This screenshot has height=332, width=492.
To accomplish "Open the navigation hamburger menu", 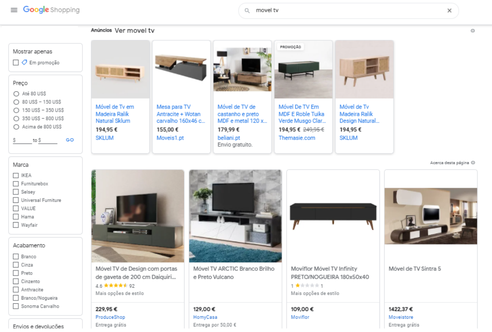I will point(14,10).
